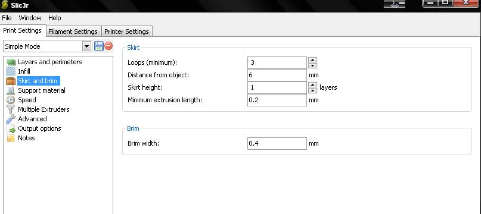Select the Notes page

pyautogui.click(x=26, y=138)
